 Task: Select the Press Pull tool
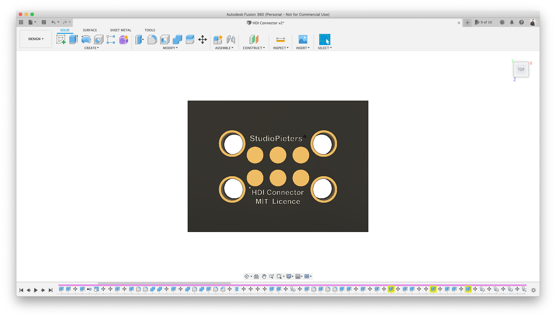coord(139,39)
